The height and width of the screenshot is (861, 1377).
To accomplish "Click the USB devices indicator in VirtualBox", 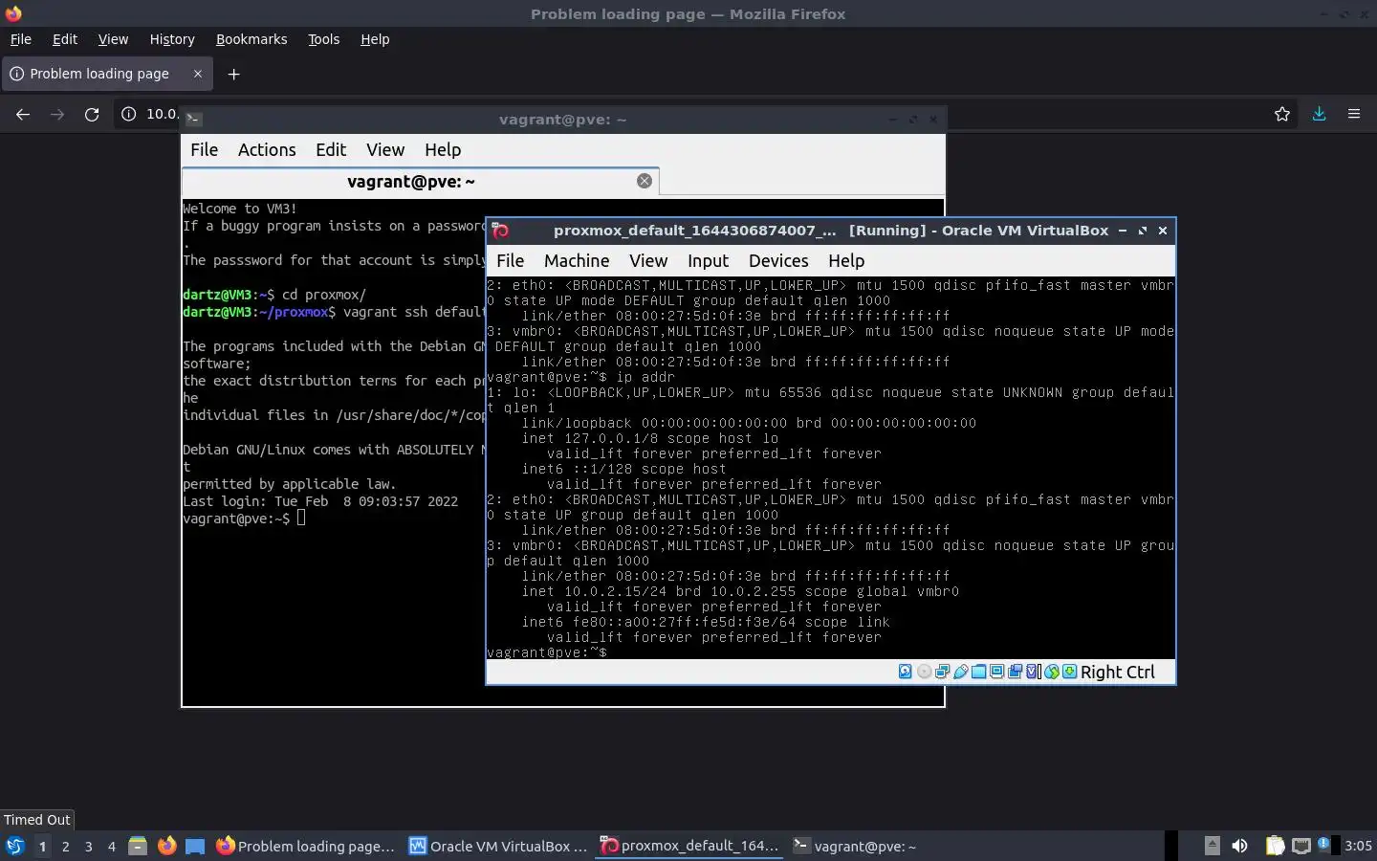I will 961,672.
